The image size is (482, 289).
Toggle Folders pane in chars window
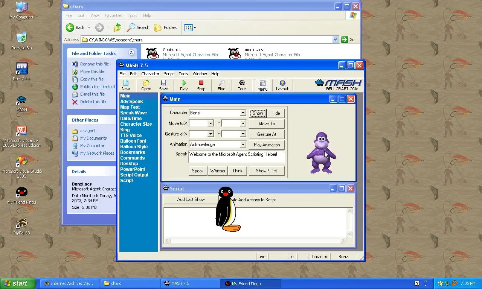coord(166,27)
